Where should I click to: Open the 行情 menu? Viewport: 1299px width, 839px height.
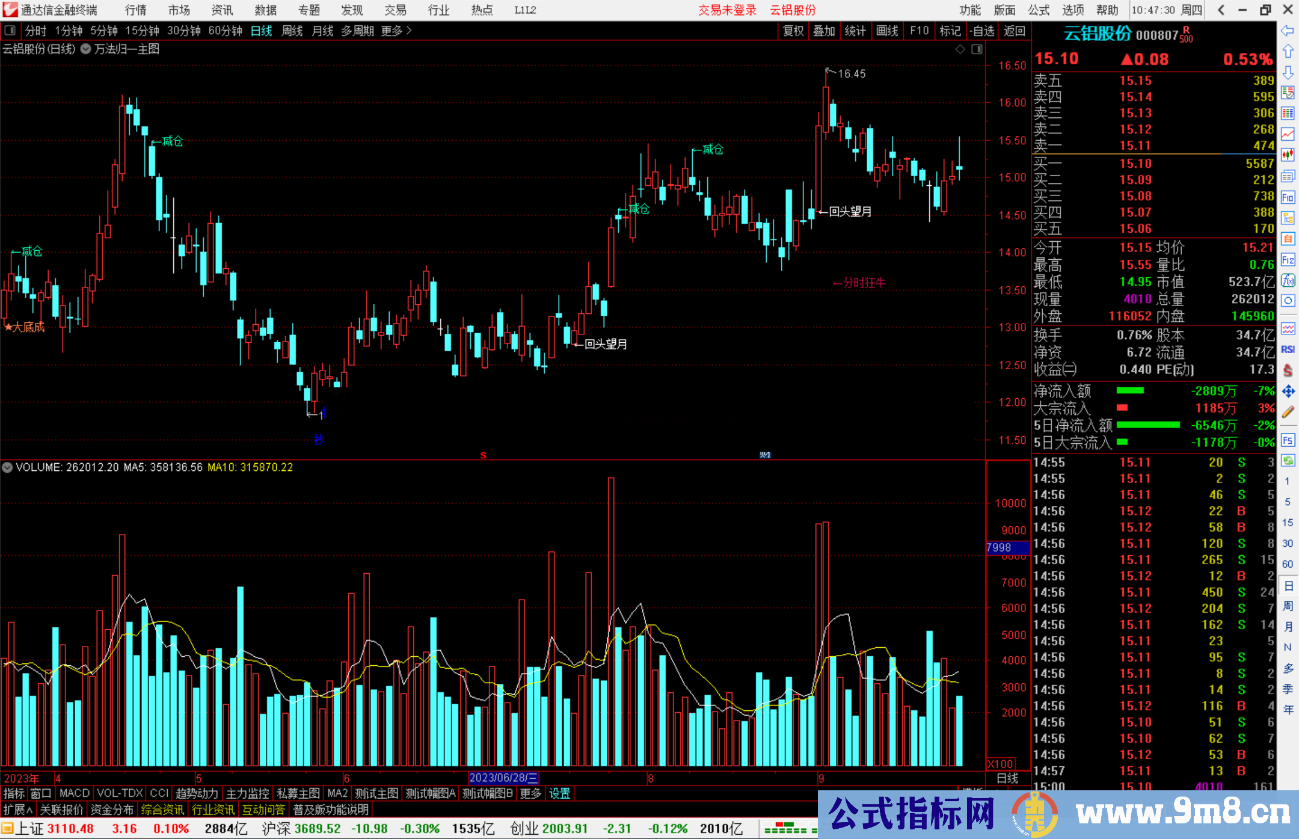pyautogui.click(x=135, y=10)
